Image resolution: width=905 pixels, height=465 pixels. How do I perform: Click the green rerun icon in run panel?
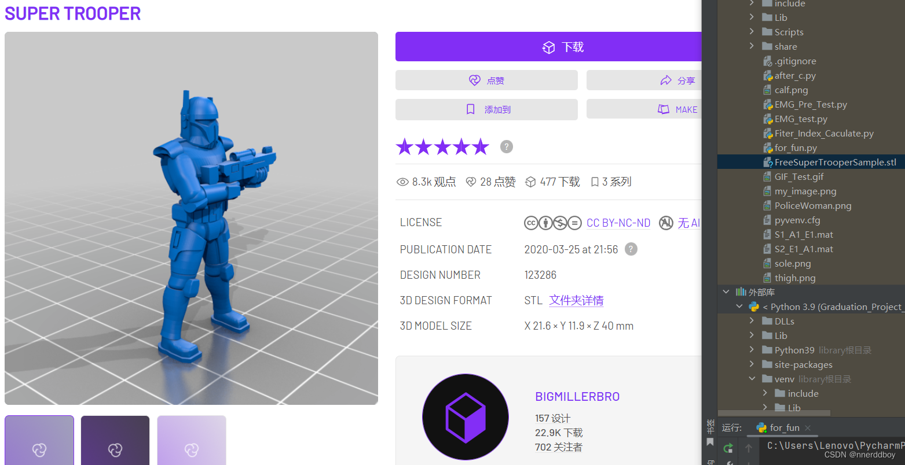pyautogui.click(x=728, y=448)
